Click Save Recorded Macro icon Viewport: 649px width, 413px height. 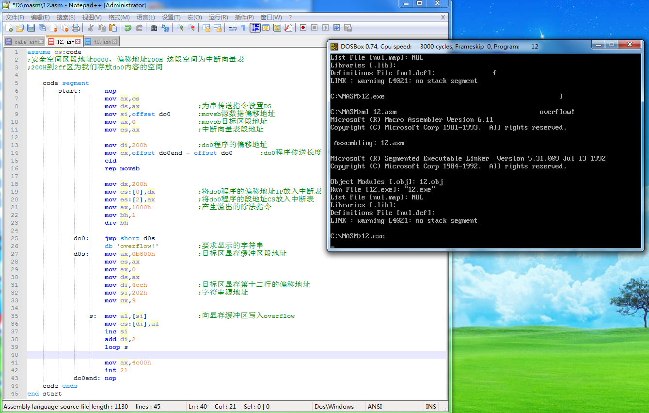coord(348,28)
